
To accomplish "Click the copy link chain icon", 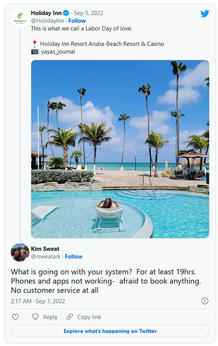I will point(70,317).
